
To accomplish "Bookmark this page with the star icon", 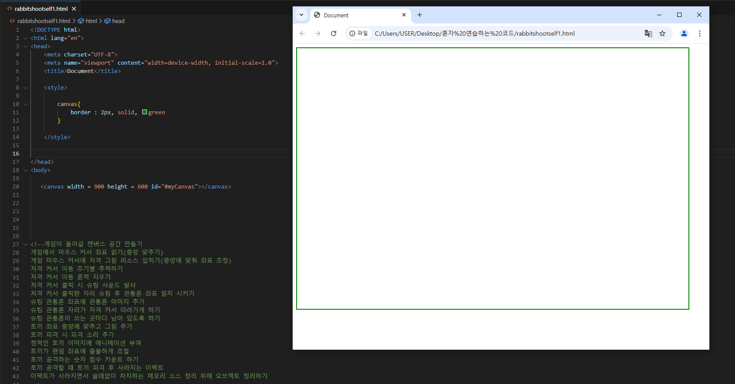I will click(x=662, y=33).
